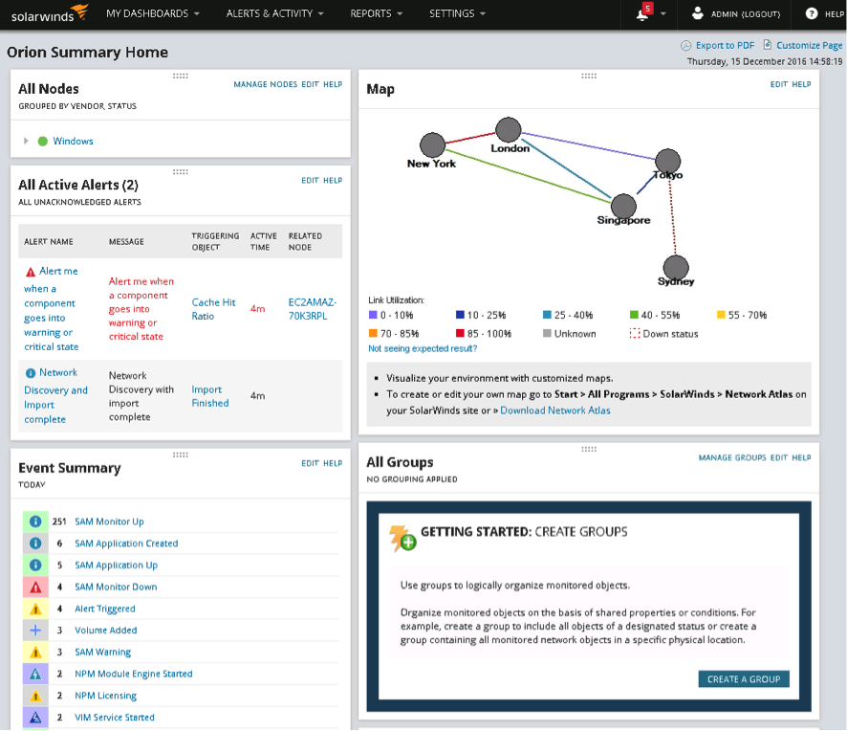This screenshot has width=847, height=731.
Task: Click the Help text in top bar
Action: tap(835, 14)
